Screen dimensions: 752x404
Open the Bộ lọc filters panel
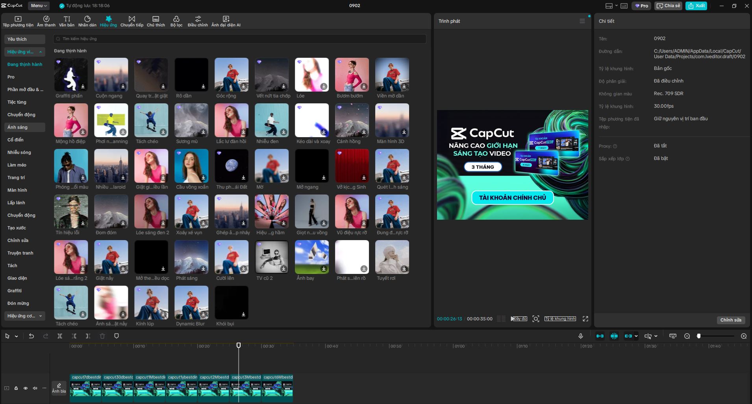point(176,21)
